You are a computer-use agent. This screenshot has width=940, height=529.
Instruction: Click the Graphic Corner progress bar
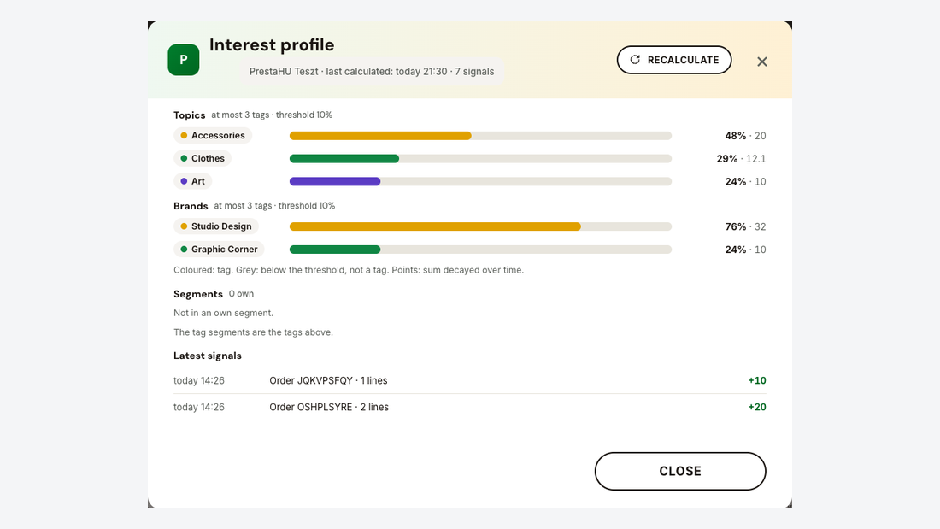pyautogui.click(x=480, y=249)
